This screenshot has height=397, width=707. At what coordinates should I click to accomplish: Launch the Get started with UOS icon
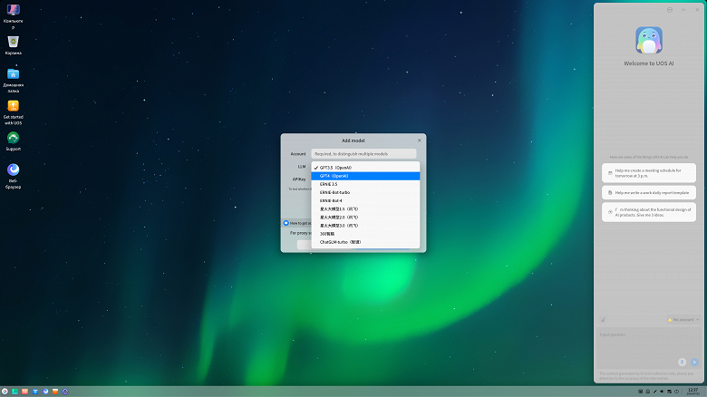[x=13, y=106]
